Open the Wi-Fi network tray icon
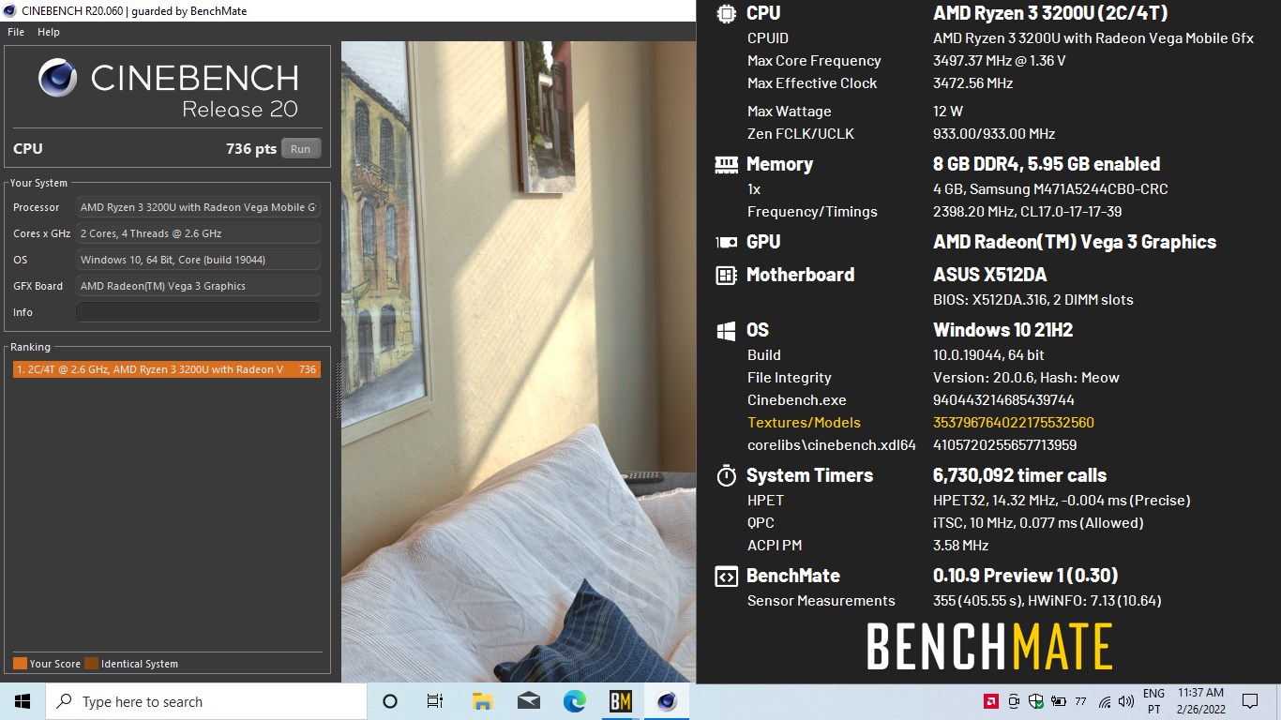 click(1105, 701)
